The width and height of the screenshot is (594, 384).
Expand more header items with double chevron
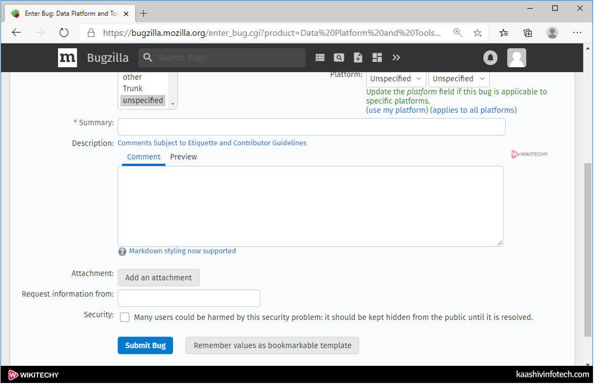[396, 58]
